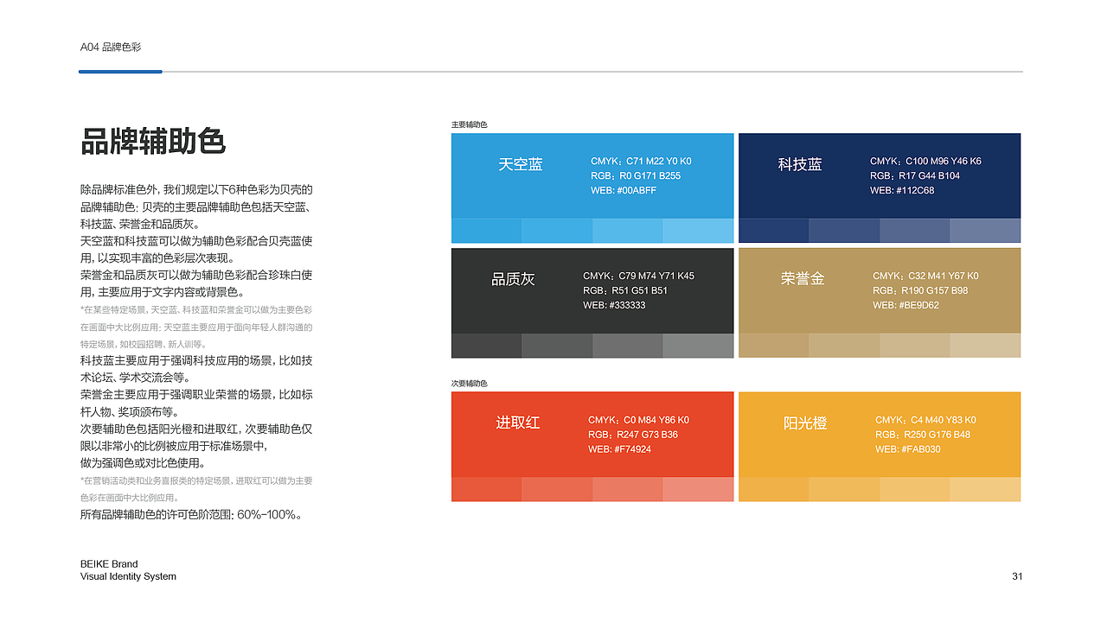Click the WEB hex code #00ABFF
This screenshot has height=623, width=1107.
(x=625, y=190)
